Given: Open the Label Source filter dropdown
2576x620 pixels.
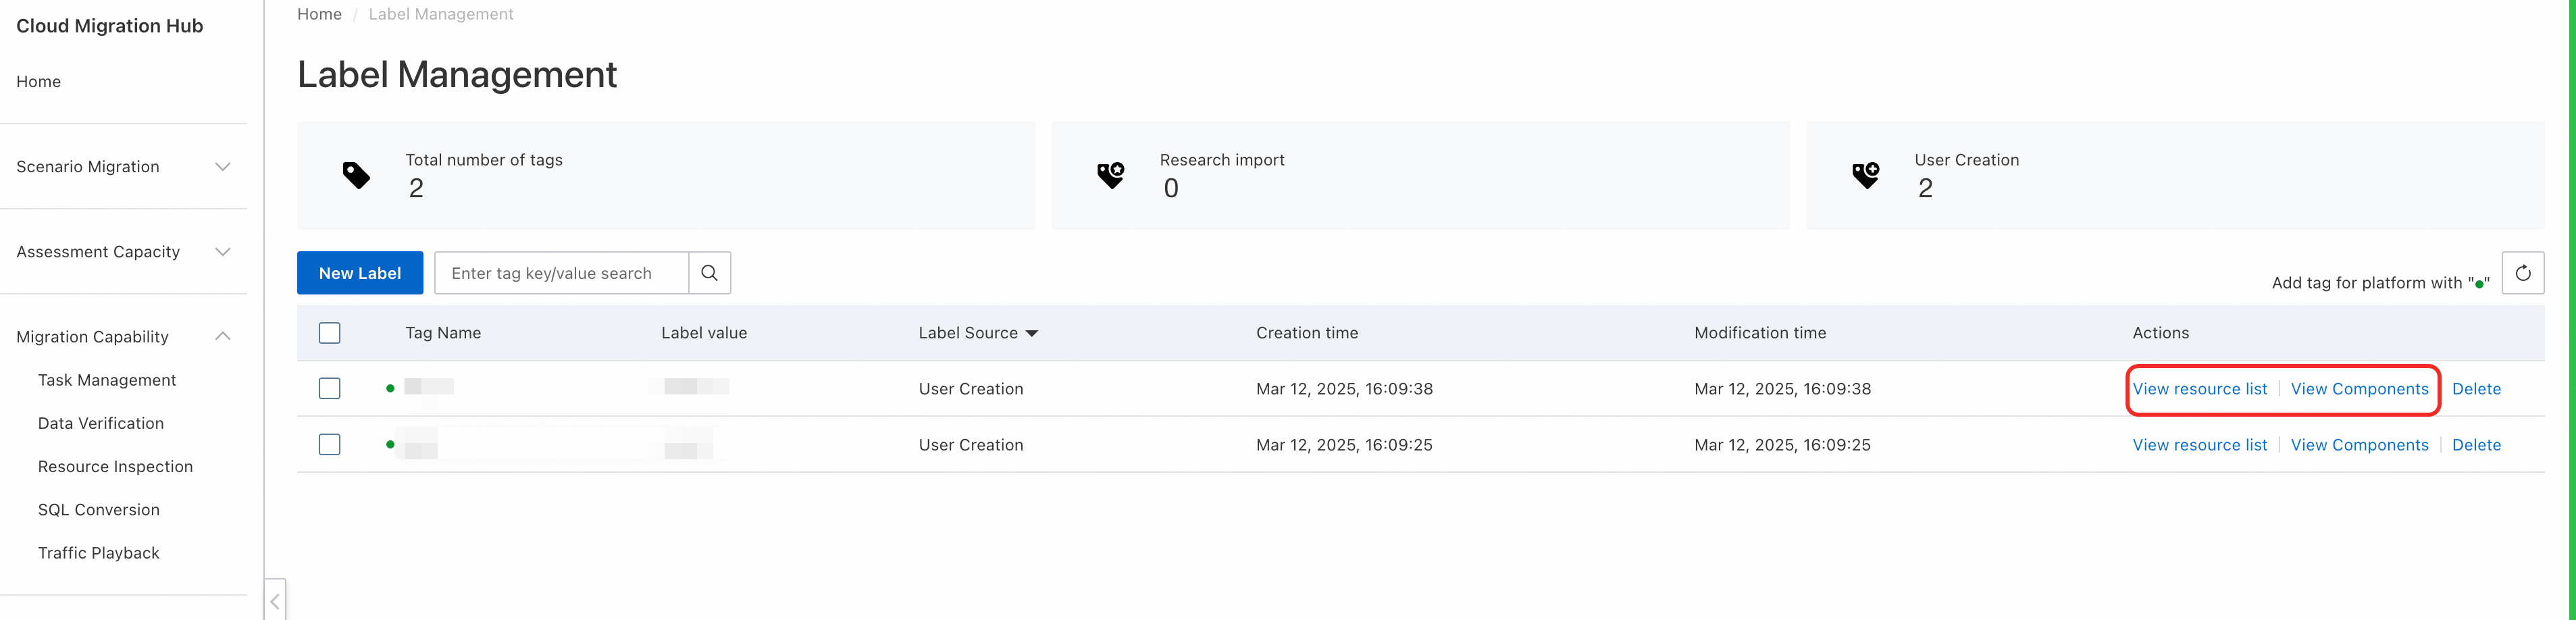Looking at the screenshot, I should 1031,334.
